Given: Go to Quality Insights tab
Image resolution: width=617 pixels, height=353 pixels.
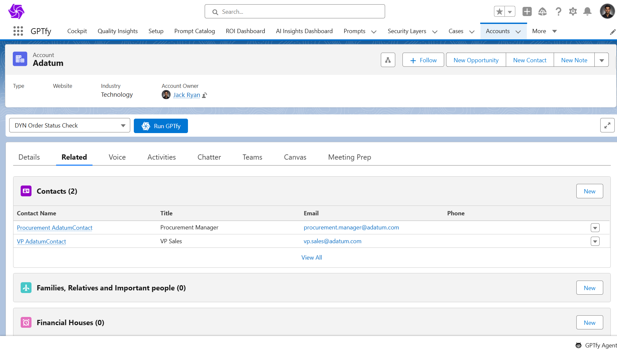Looking at the screenshot, I should pos(118,31).
